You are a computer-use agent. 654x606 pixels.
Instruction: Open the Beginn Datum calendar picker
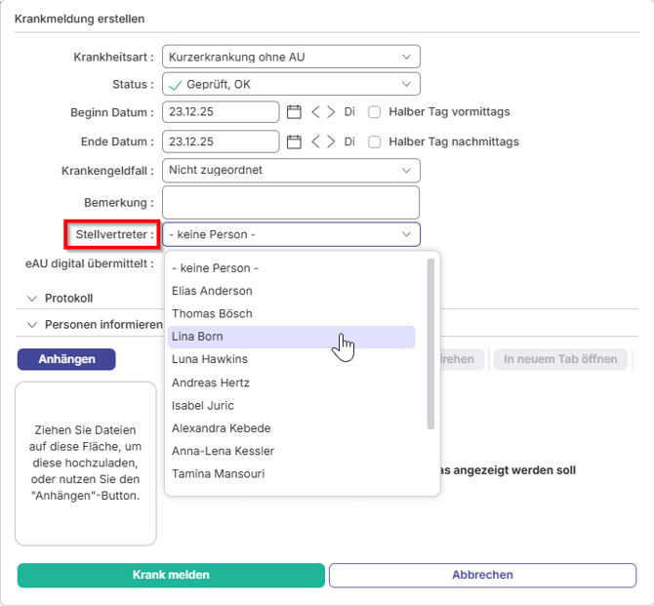[x=294, y=112]
